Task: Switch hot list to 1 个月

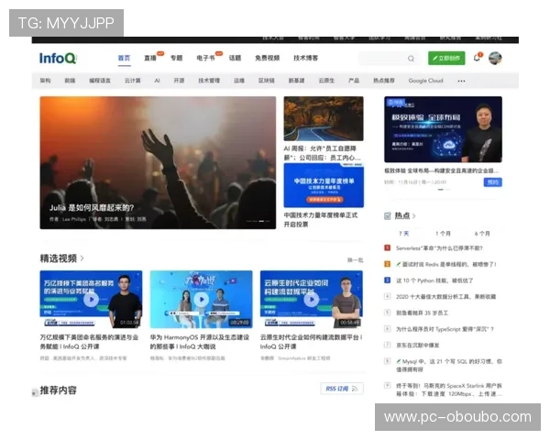Action: [x=443, y=234]
